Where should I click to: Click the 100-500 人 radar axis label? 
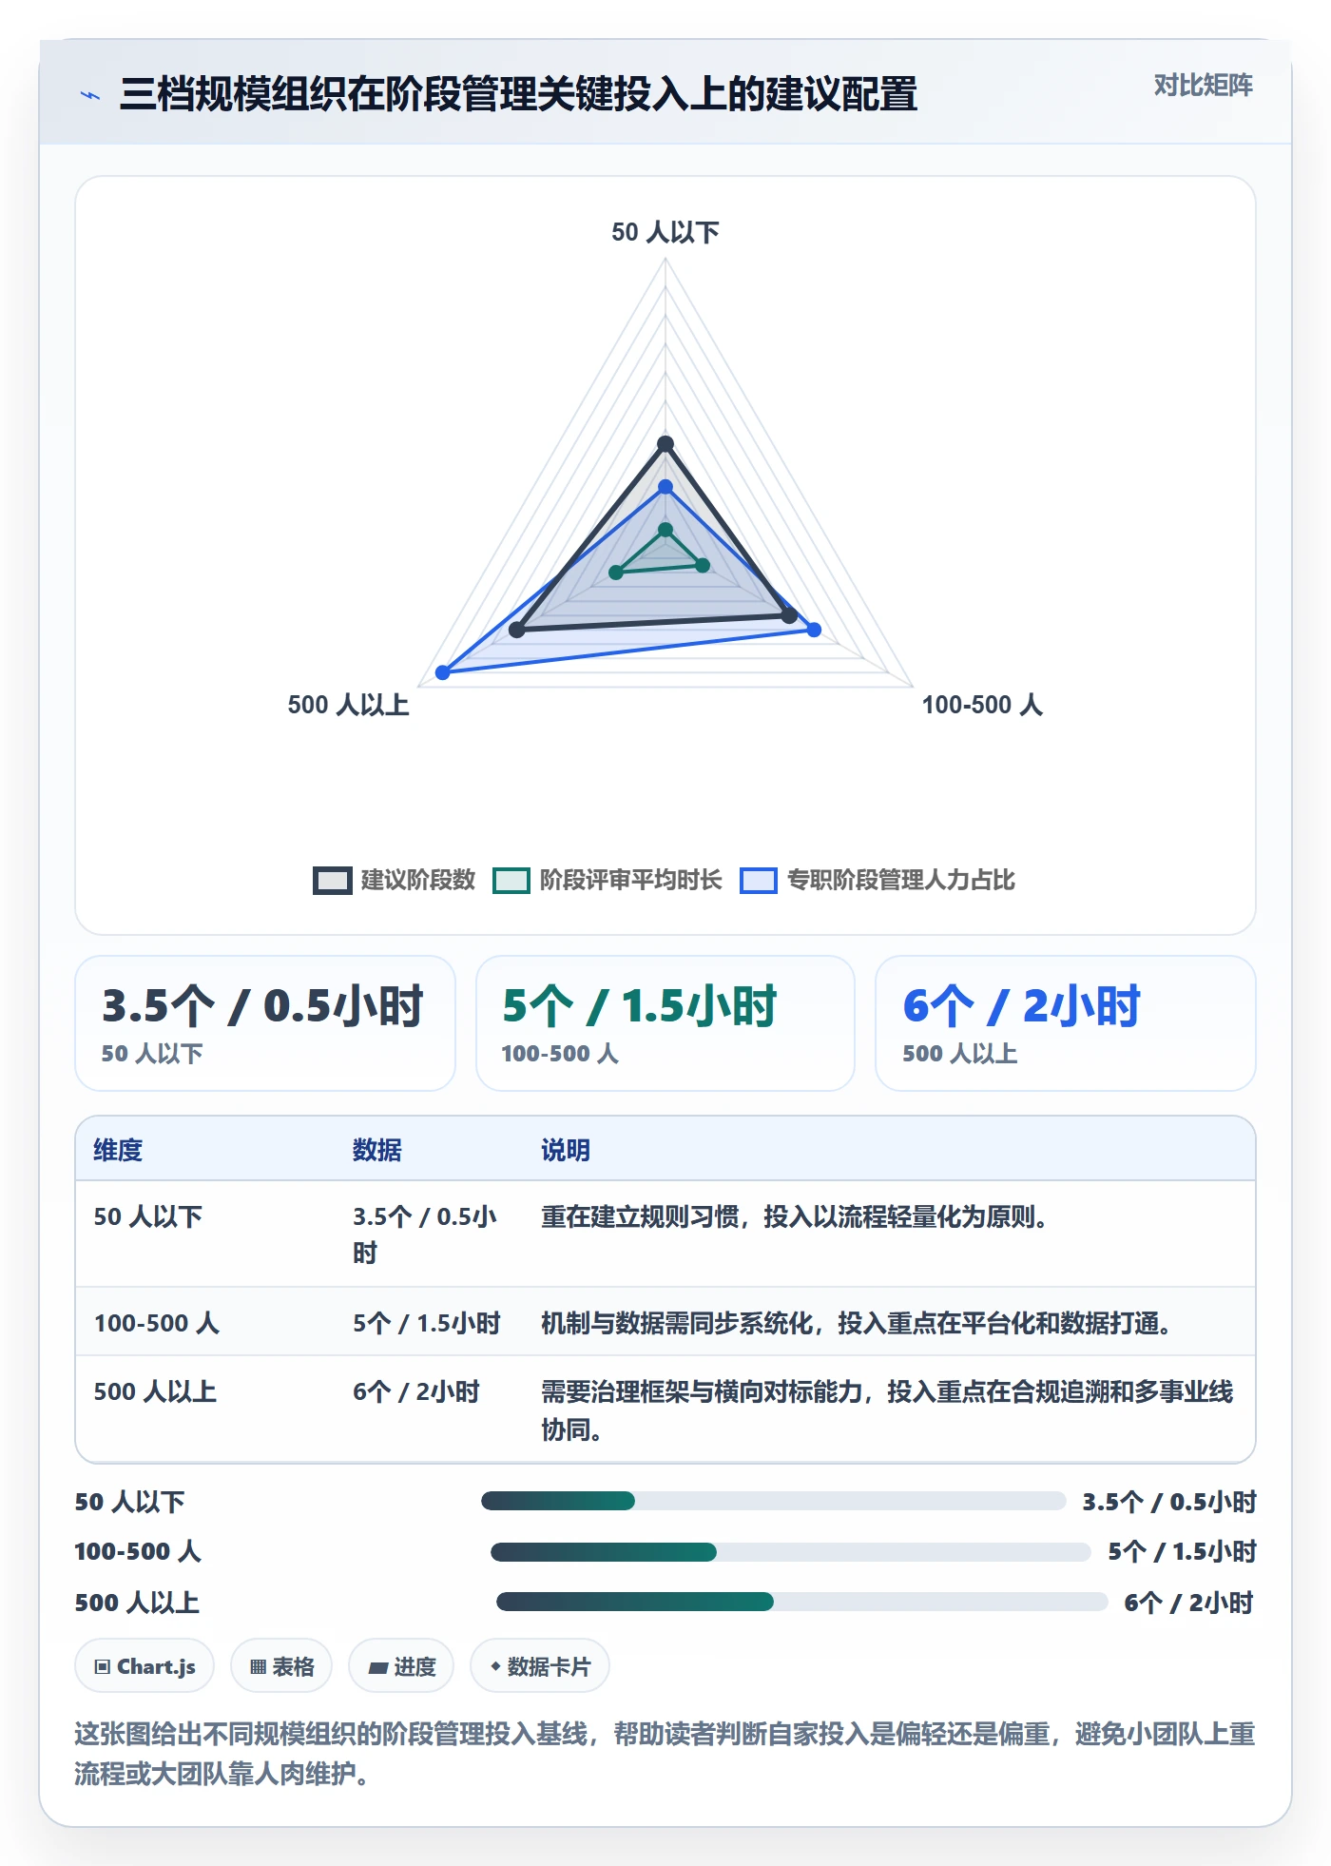pyautogui.click(x=982, y=705)
